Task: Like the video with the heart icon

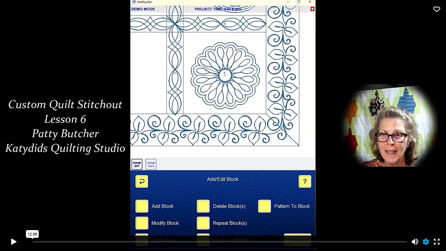Action: [437, 9]
